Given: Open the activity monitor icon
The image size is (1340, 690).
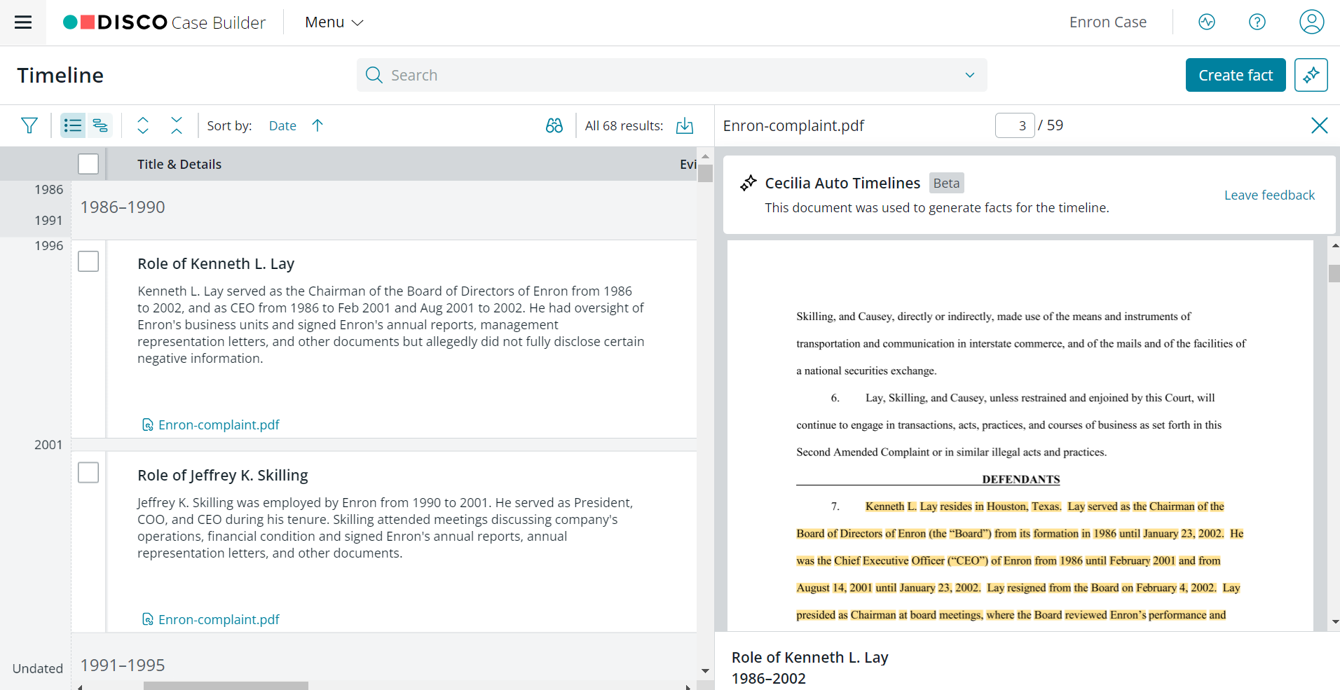Looking at the screenshot, I should 1206,22.
